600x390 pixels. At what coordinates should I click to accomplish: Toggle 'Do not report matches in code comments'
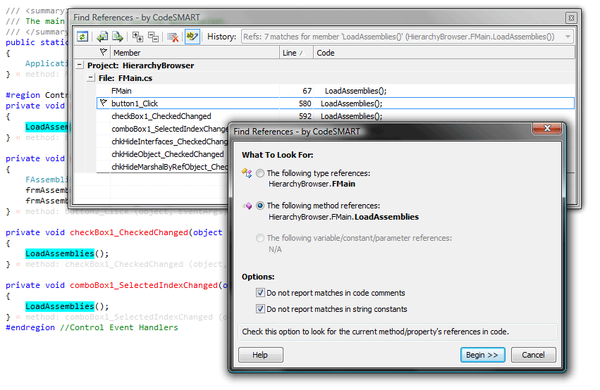pyautogui.click(x=260, y=293)
